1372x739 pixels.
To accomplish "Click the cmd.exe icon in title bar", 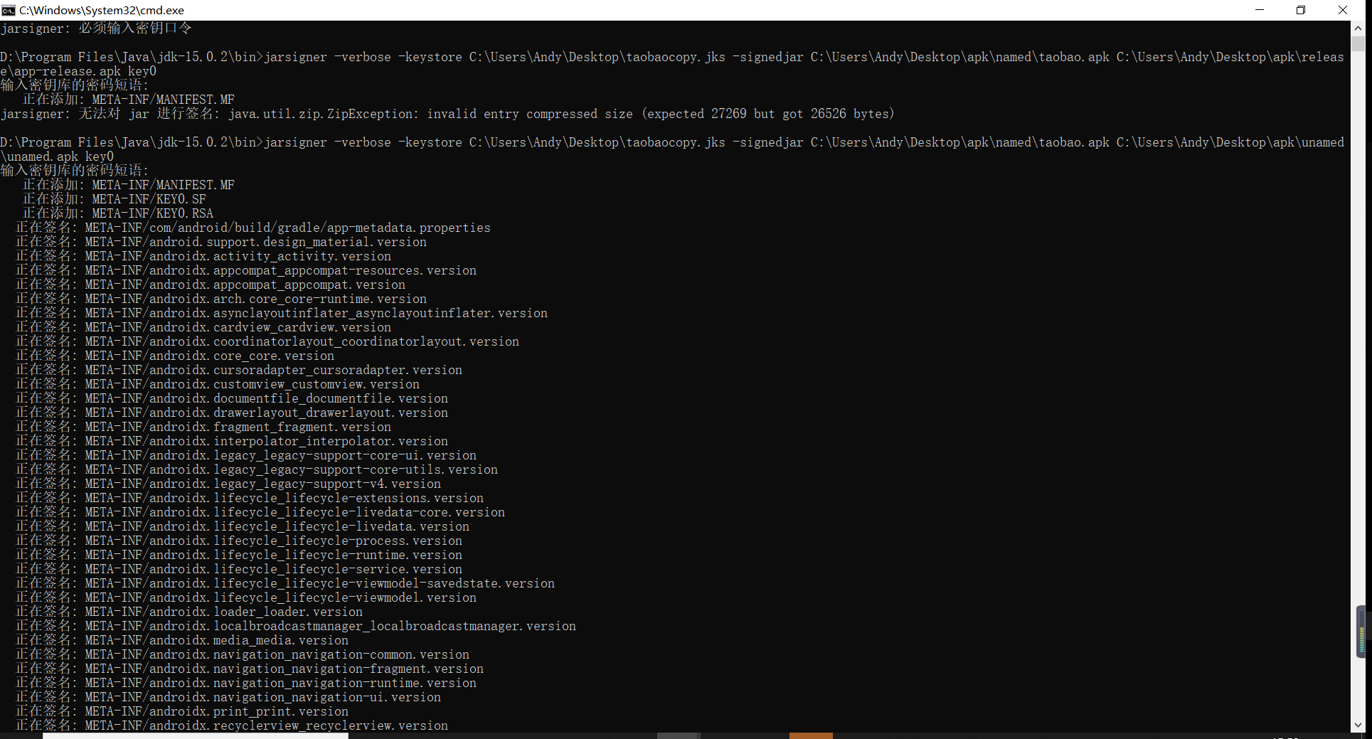I will [9, 10].
